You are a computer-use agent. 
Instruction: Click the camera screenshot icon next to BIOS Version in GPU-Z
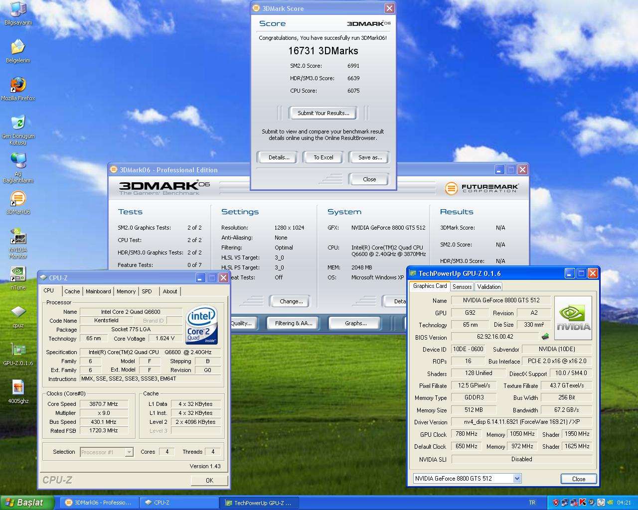point(545,337)
